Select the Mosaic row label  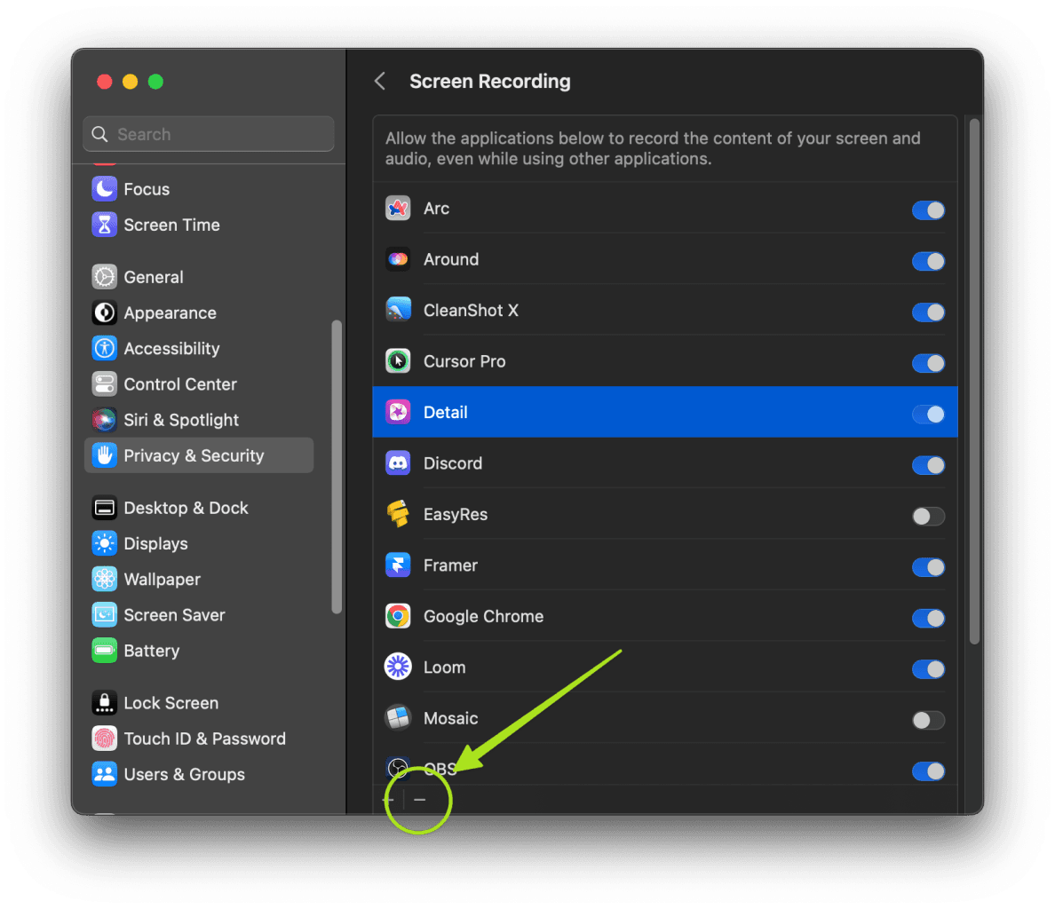click(450, 718)
